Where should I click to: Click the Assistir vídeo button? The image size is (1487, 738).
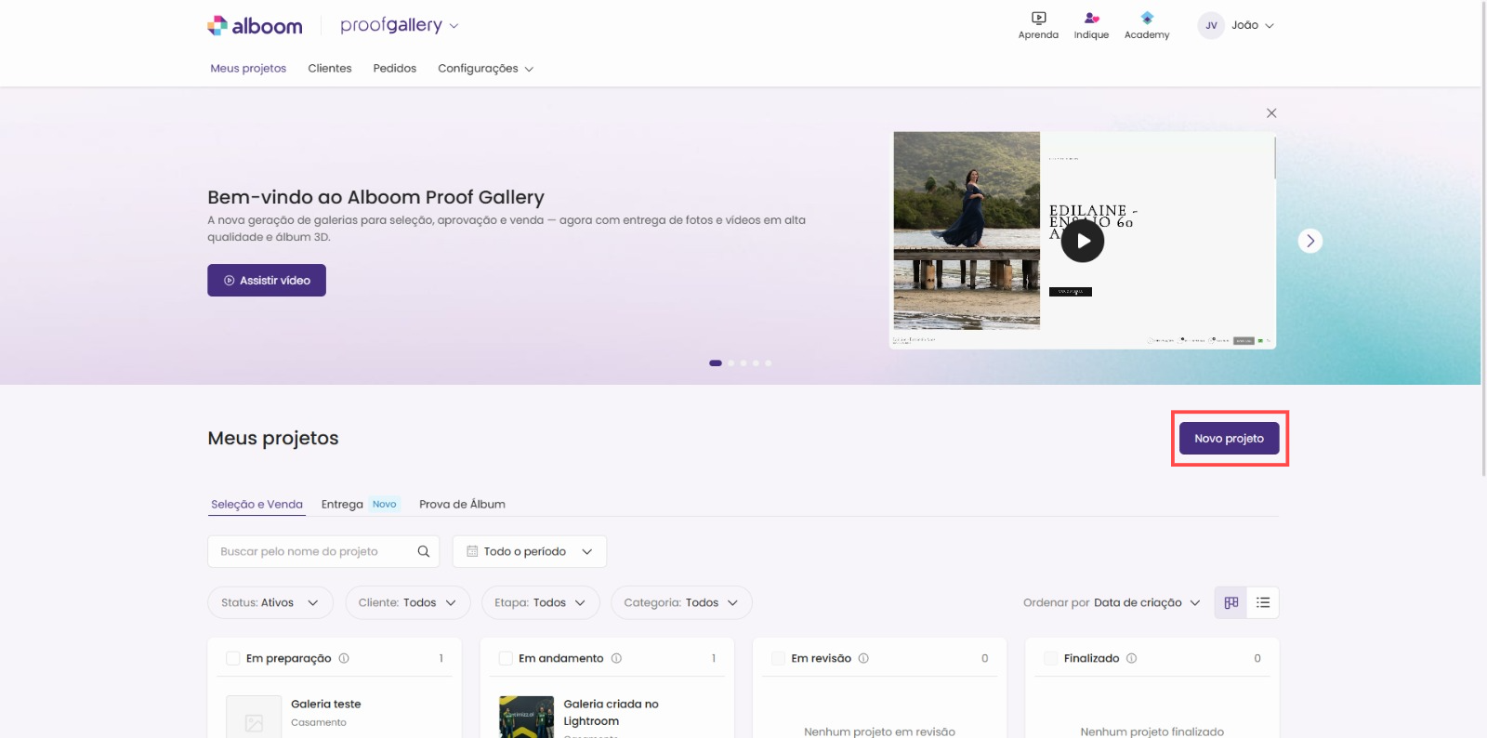267,280
